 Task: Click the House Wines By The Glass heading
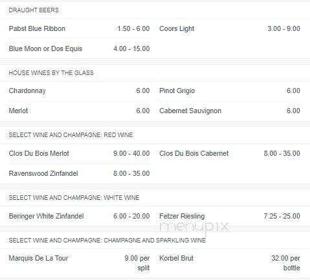(x=51, y=73)
